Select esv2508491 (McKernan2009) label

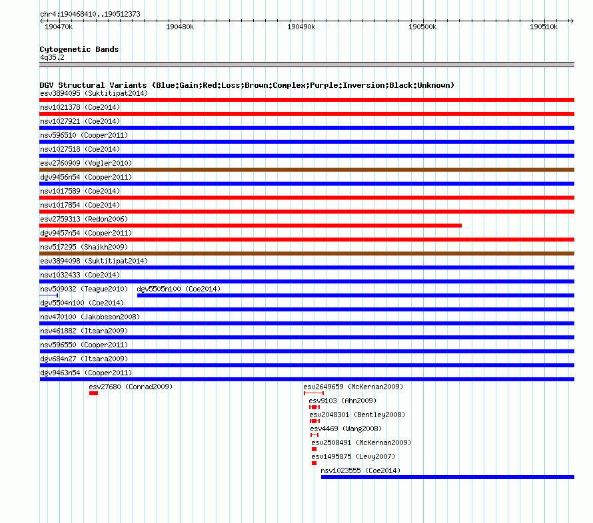click(x=361, y=442)
